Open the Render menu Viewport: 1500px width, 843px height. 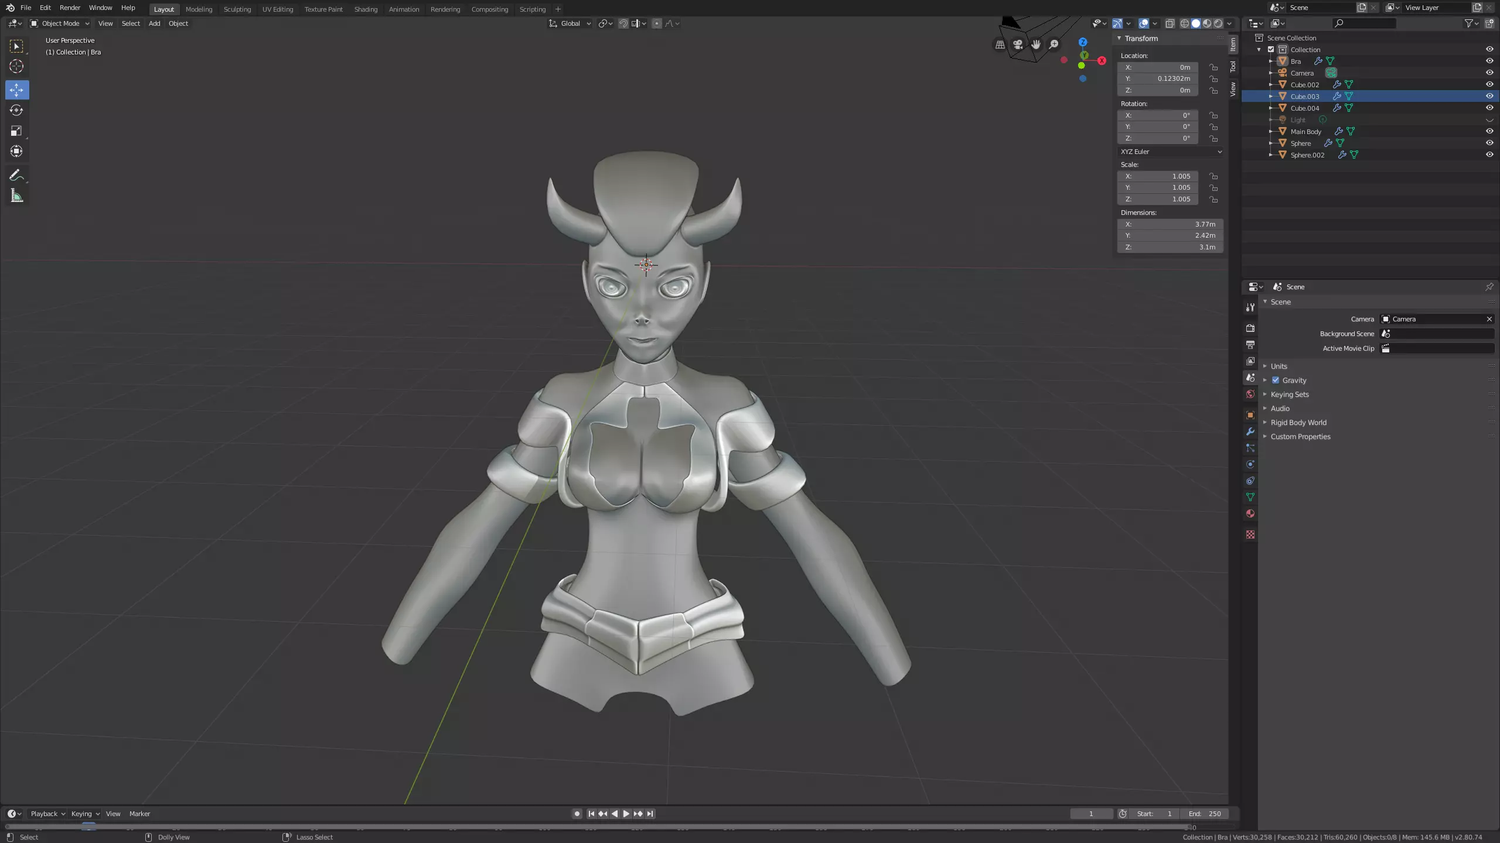coord(70,8)
